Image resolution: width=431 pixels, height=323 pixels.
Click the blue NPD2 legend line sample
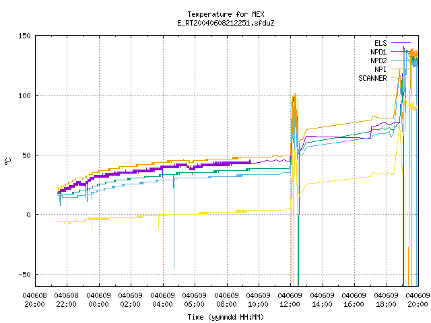401,61
